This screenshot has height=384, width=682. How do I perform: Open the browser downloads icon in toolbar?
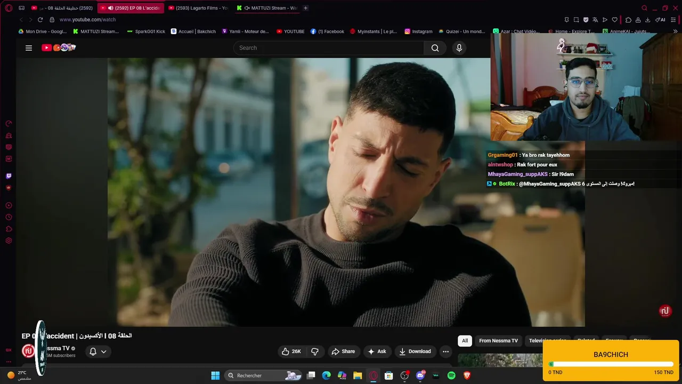647,20
